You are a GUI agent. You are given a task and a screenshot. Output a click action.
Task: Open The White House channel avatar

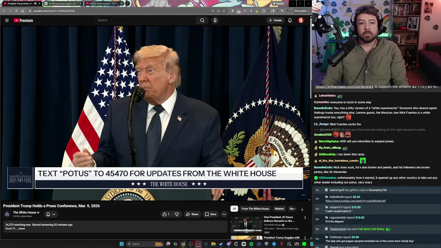click(7, 214)
